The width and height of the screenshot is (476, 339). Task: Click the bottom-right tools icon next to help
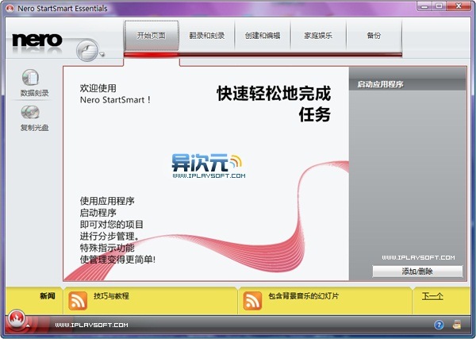457,325
